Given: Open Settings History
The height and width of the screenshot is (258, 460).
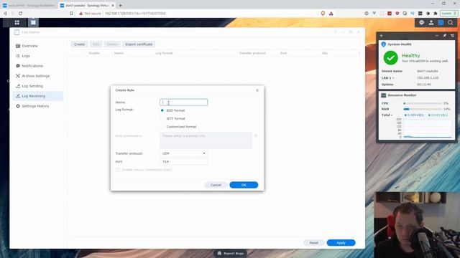Looking at the screenshot, I should 38,106.
